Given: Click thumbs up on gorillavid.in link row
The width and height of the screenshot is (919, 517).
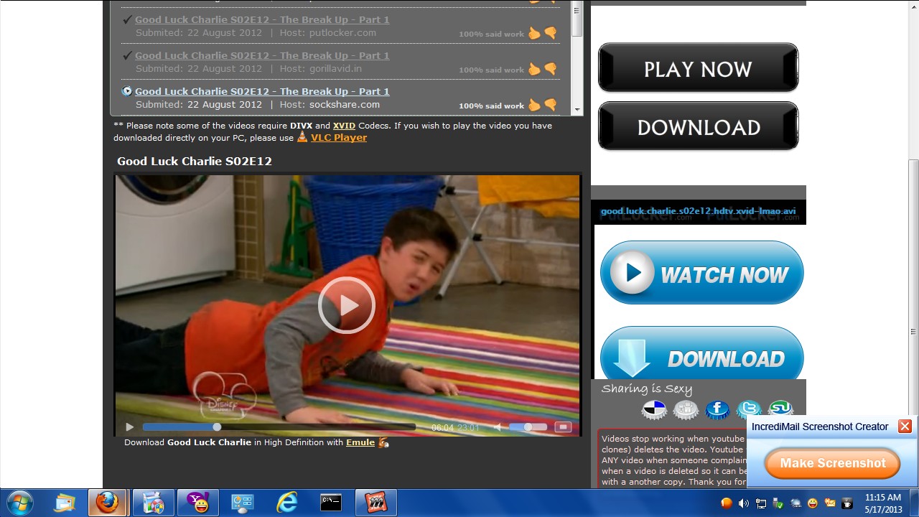Looking at the screenshot, I should (x=534, y=69).
